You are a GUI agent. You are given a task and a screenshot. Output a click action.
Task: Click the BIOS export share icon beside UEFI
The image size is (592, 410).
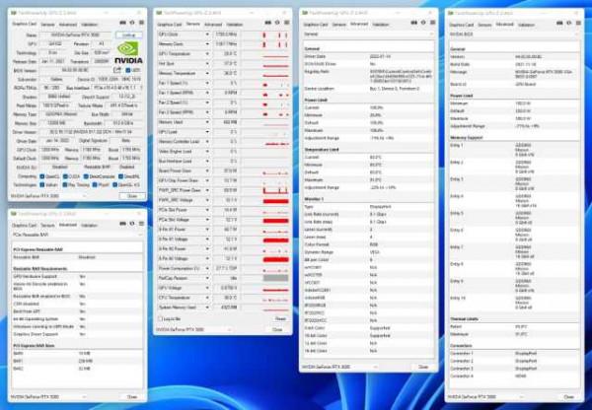point(117,70)
